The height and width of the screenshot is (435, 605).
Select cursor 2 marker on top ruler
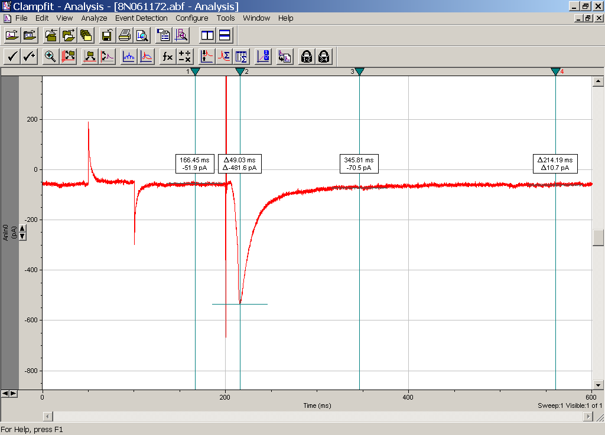coord(240,71)
